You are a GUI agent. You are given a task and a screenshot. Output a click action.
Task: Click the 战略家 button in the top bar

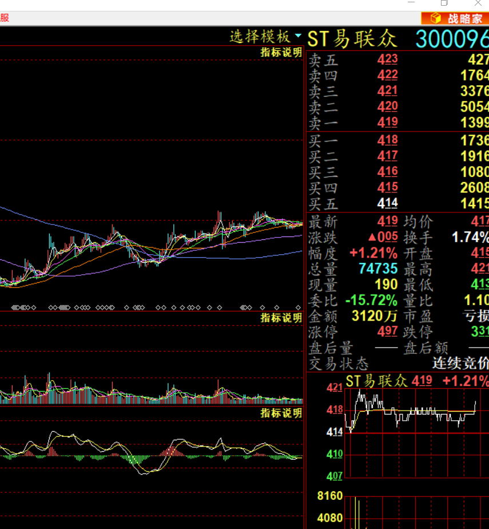coord(455,18)
